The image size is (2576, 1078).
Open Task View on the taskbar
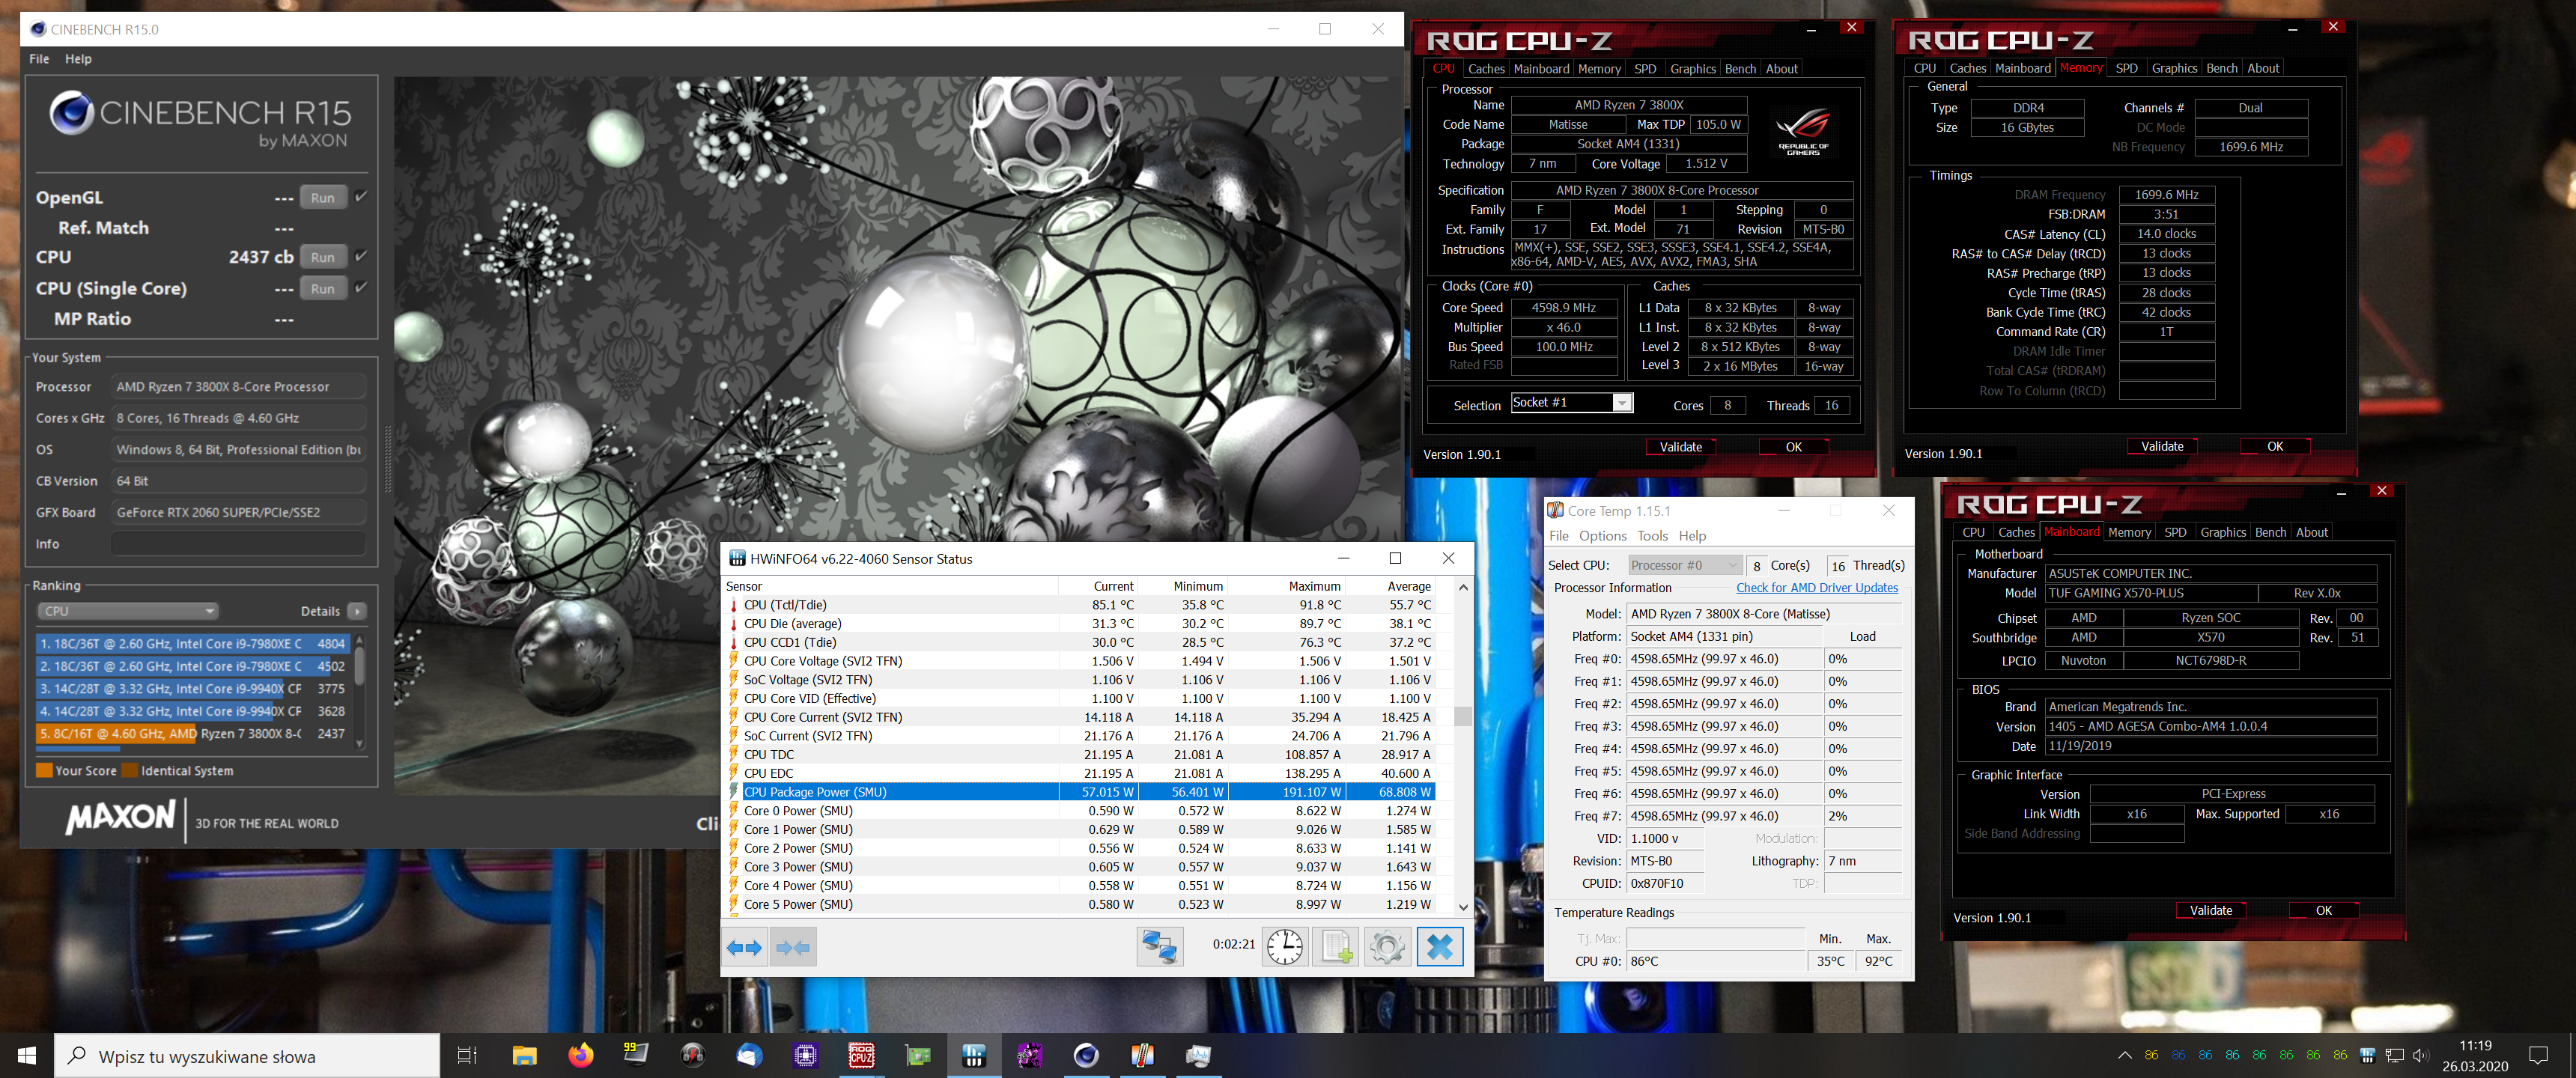pos(467,1056)
